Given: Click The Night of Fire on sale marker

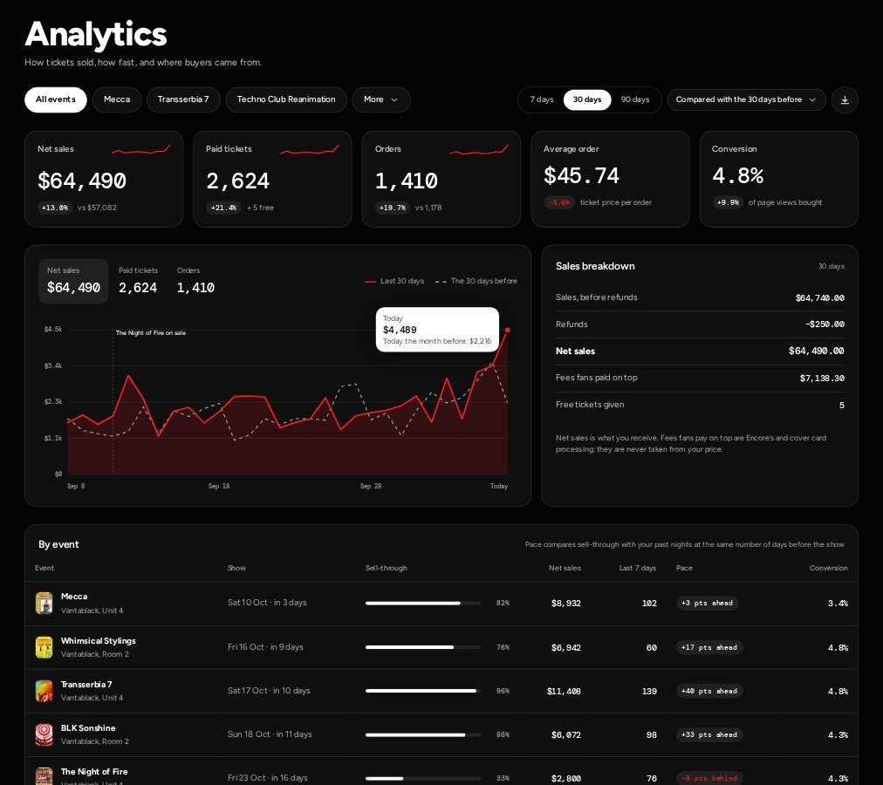Looking at the screenshot, I should pos(150,333).
